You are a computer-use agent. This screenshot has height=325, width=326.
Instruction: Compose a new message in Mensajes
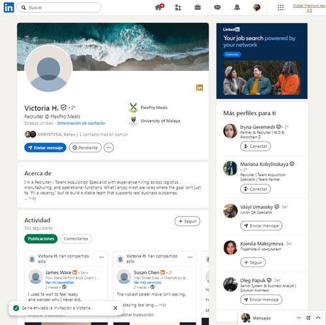308,318
